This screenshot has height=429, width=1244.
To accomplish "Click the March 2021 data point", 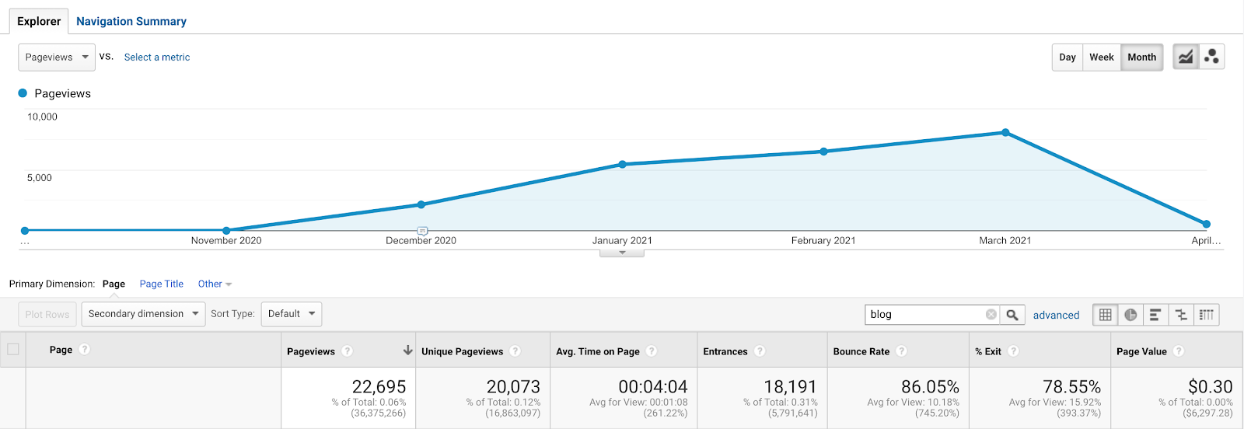I will (x=1005, y=133).
